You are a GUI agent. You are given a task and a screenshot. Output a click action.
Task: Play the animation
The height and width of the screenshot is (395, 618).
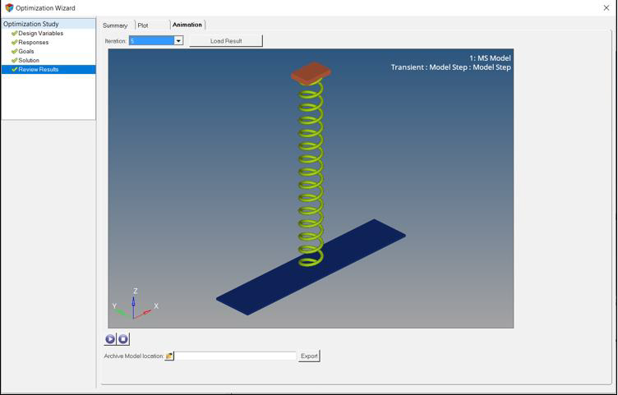tap(110, 339)
